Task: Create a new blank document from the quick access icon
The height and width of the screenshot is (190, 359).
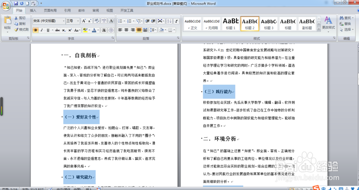Action: [x=27, y=4]
